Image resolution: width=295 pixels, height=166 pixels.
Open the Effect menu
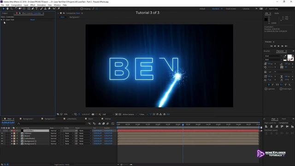click(x=33, y=5)
